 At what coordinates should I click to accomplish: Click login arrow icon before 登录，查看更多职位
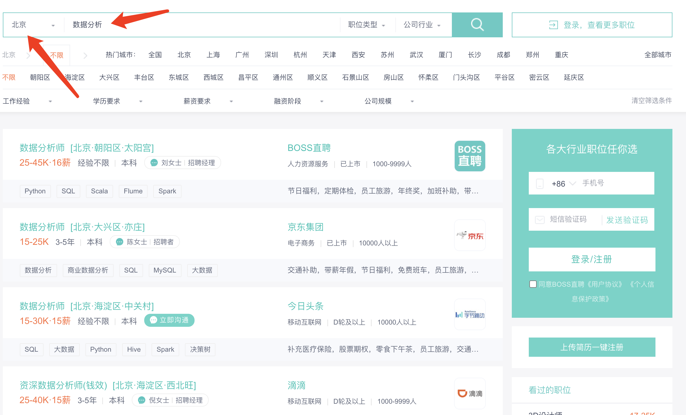[553, 25]
